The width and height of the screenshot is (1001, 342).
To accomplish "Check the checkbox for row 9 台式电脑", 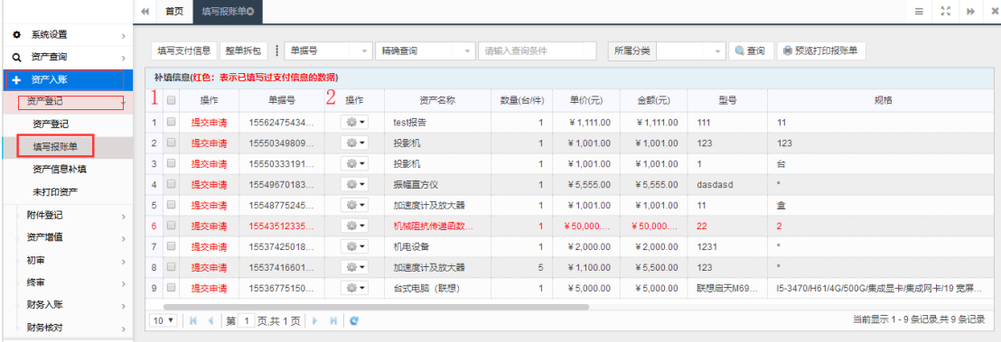I will coord(171,289).
